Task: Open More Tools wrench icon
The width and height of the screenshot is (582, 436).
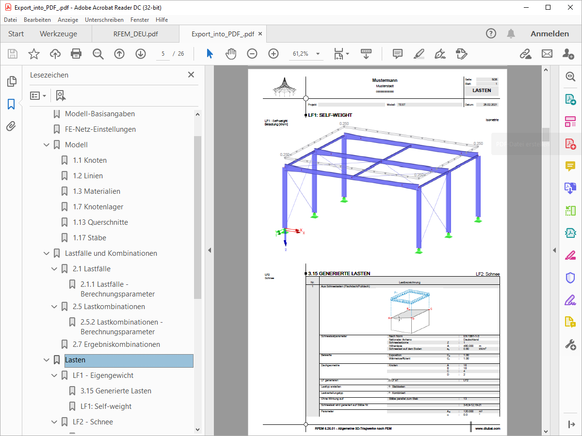Action: pyautogui.click(x=570, y=344)
